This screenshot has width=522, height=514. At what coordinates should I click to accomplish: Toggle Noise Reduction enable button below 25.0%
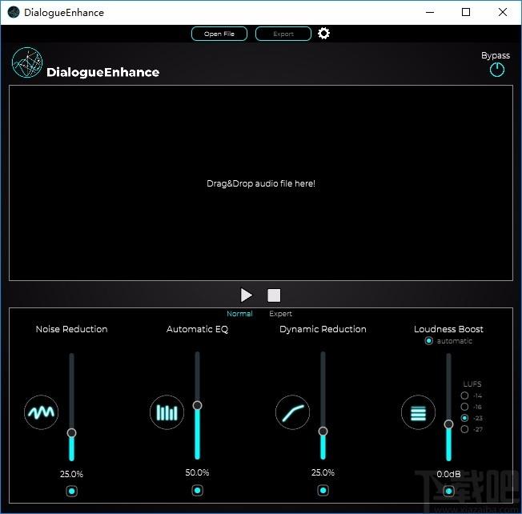point(71,491)
